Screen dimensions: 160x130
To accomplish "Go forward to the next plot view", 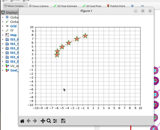I will pyautogui.click(x=35, y=121).
